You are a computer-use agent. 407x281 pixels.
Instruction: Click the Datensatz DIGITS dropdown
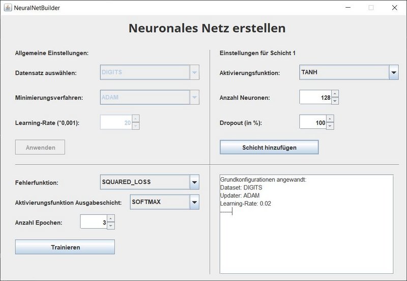click(150, 72)
